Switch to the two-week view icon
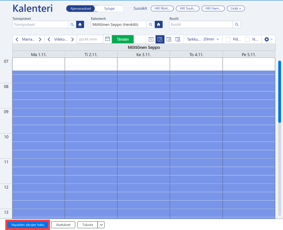 click(169, 39)
